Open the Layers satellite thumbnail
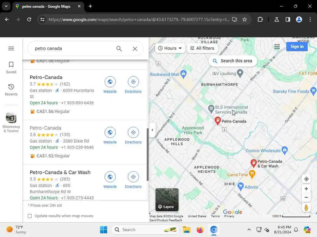The image size is (317, 237). [167, 200]
